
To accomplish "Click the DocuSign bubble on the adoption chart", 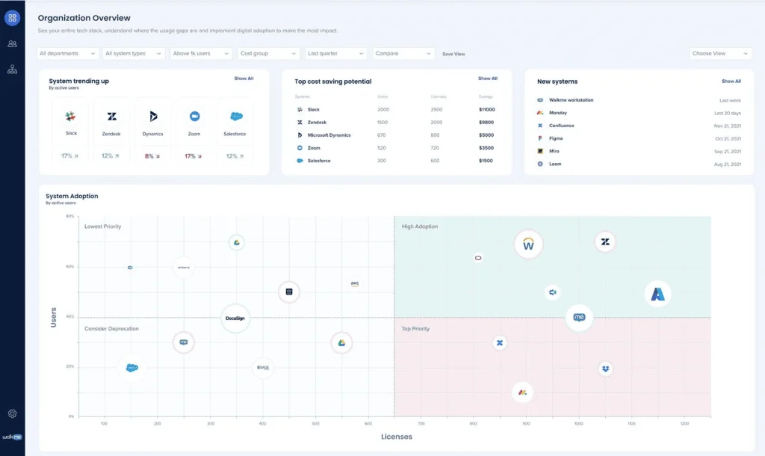I will (236, 317).
